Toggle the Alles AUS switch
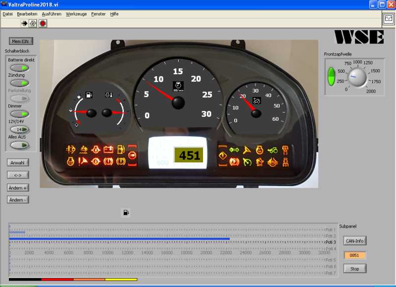This screenshot has height=287, width=396. (x=19, y=145)
